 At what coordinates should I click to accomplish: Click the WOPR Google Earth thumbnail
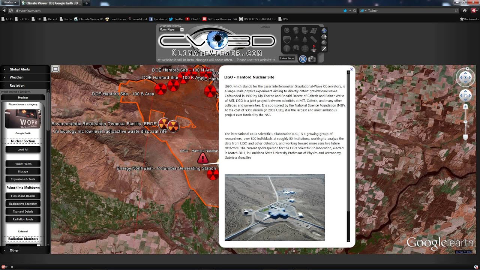[x=23, y=119]
